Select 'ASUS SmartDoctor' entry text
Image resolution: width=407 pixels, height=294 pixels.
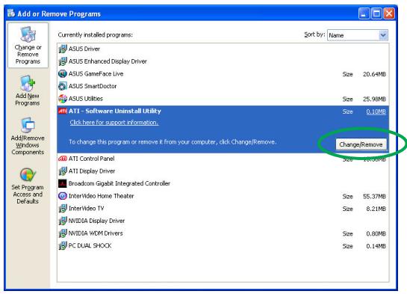[93, 86]
